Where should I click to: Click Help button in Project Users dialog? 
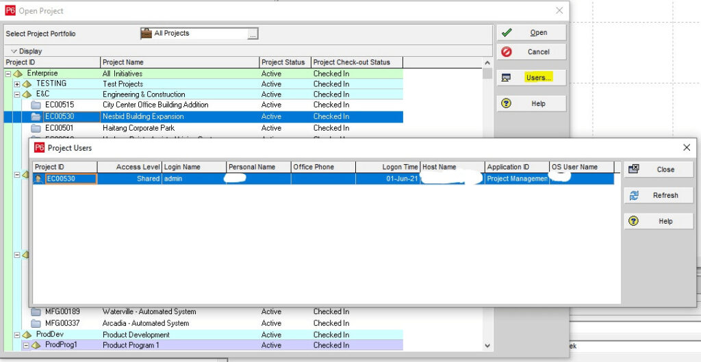coord(659,221)
